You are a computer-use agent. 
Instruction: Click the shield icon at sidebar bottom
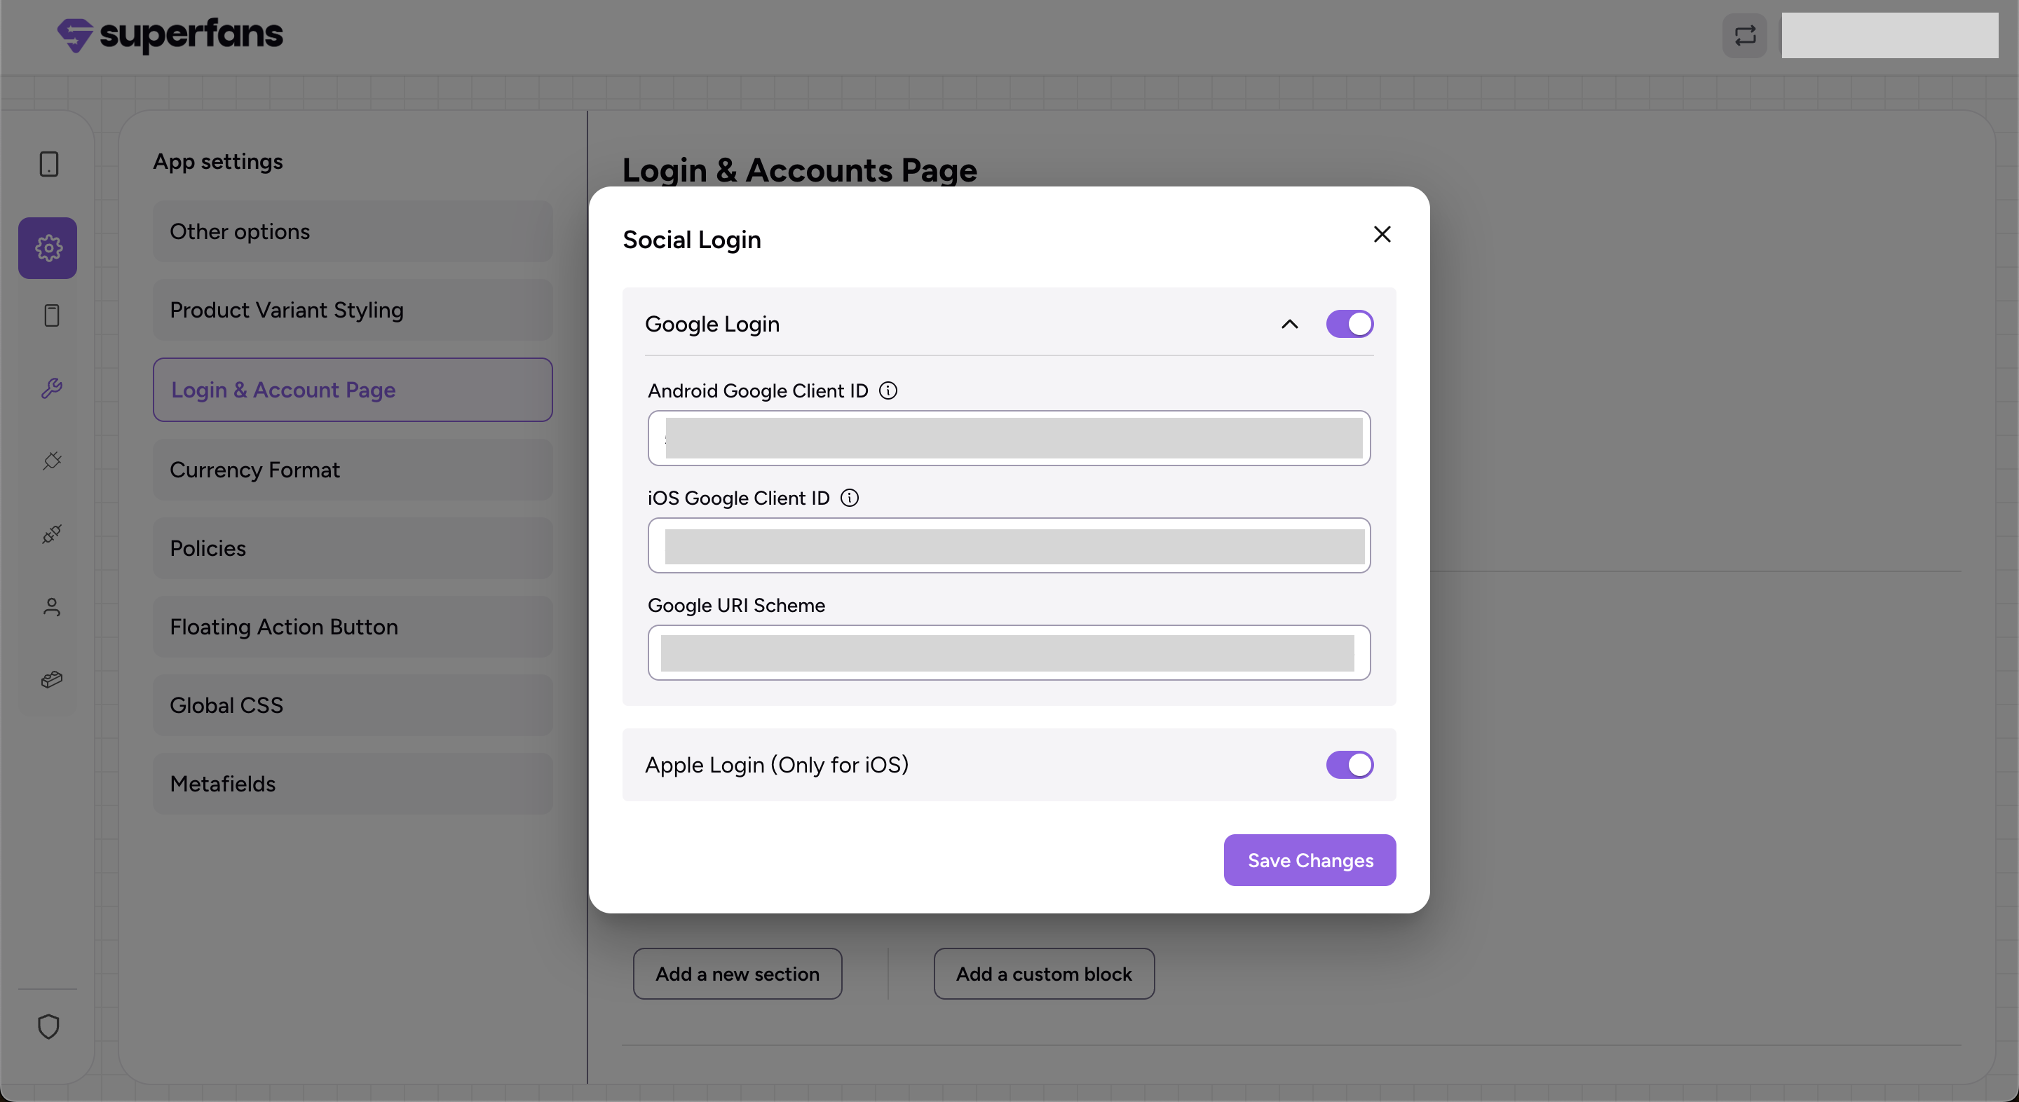48,1026
